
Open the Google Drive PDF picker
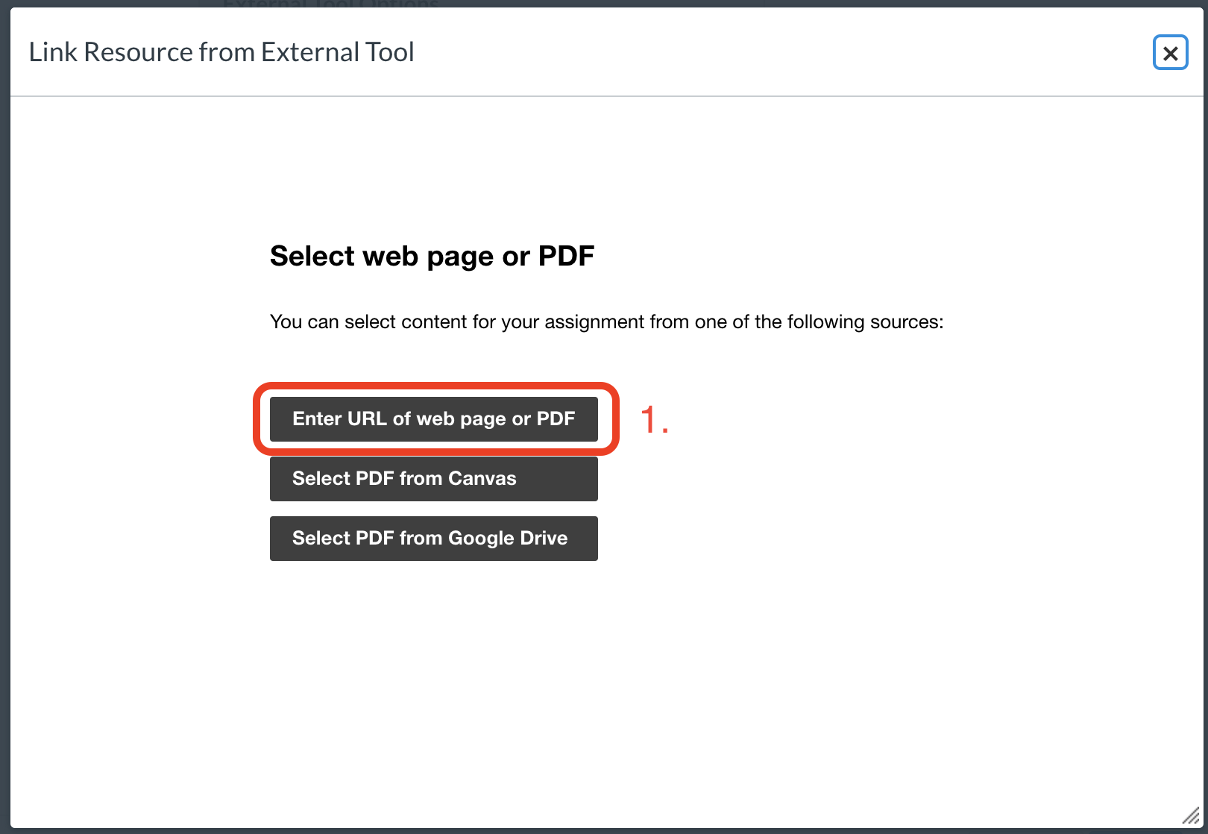[x=434, y=539]
